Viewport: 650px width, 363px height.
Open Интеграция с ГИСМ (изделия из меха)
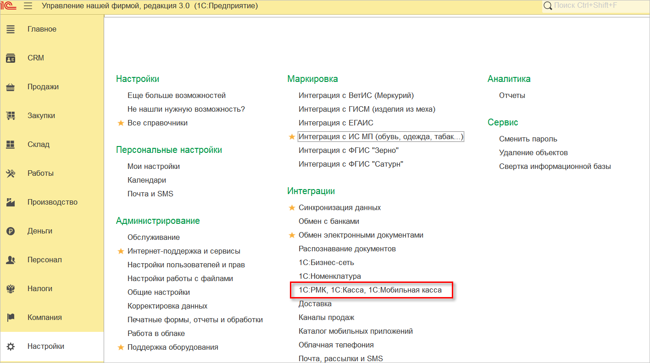click(367, 109)
